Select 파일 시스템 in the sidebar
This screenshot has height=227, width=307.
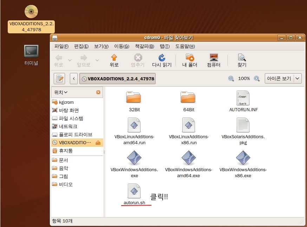coord(77,119)
